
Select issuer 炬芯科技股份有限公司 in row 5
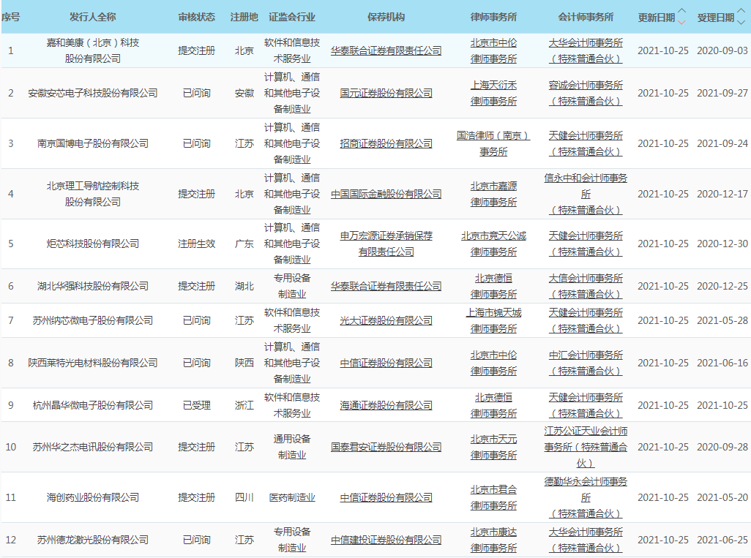[x=93, y=244]
